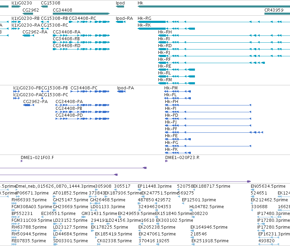
Task: Select the CG15308 gene label
Action: [x=50, y=3]
